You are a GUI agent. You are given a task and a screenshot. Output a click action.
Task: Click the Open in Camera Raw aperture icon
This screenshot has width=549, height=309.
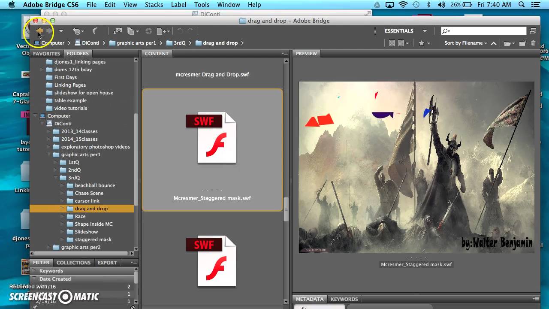click(149, 31)
